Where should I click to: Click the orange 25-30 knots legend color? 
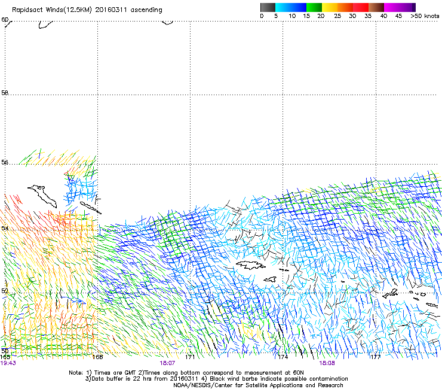[x=345, y=7]
